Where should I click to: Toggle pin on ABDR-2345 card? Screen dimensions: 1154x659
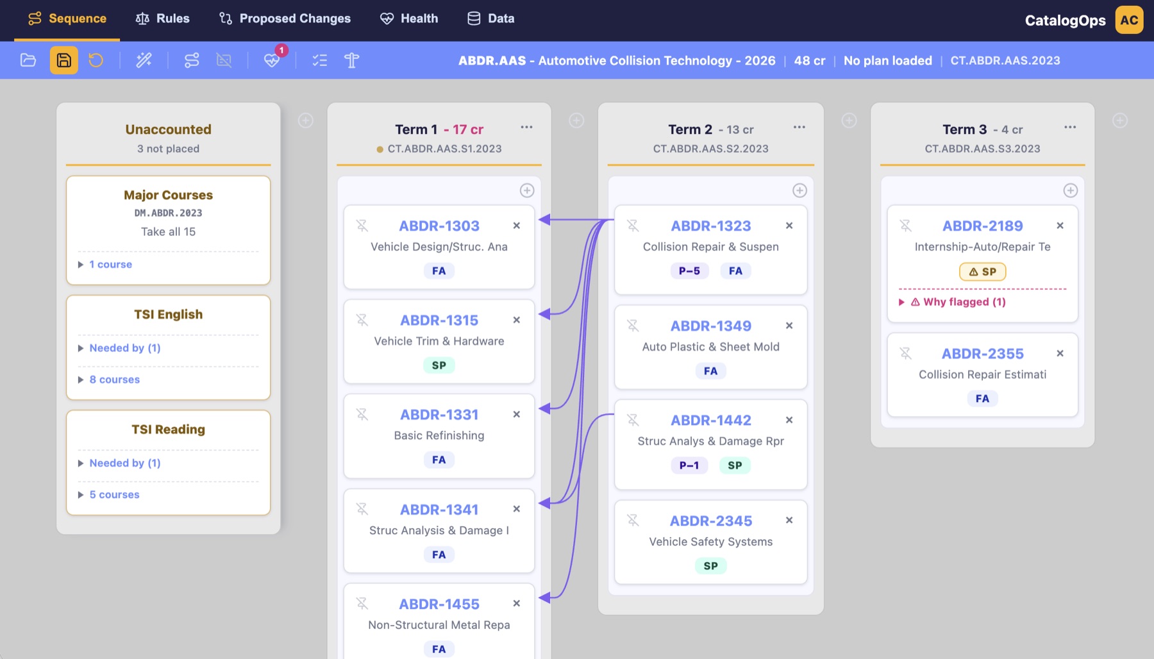pyautogui.click(x=633, y=521)
